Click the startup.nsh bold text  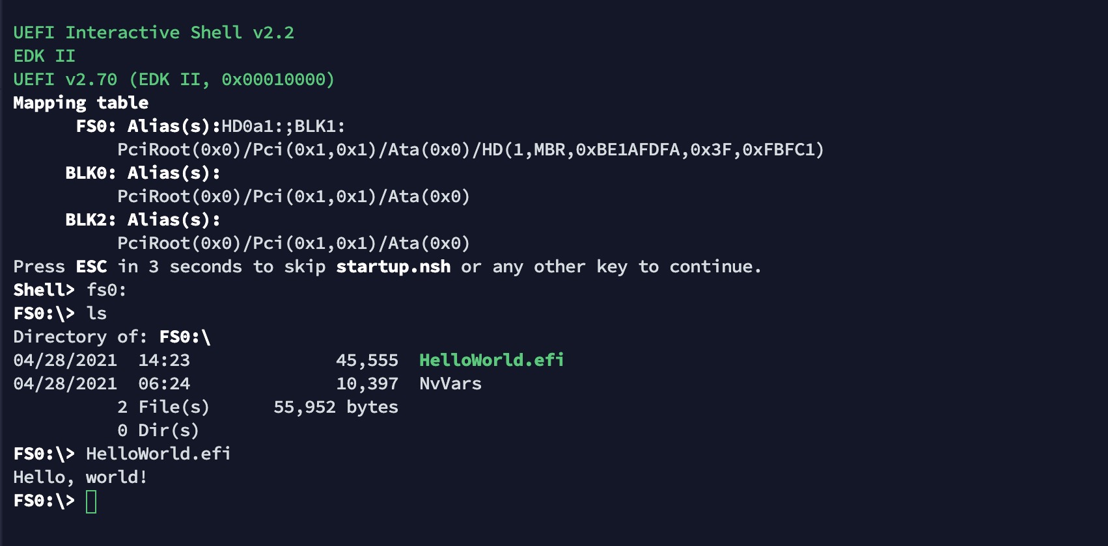coord(393,266)
